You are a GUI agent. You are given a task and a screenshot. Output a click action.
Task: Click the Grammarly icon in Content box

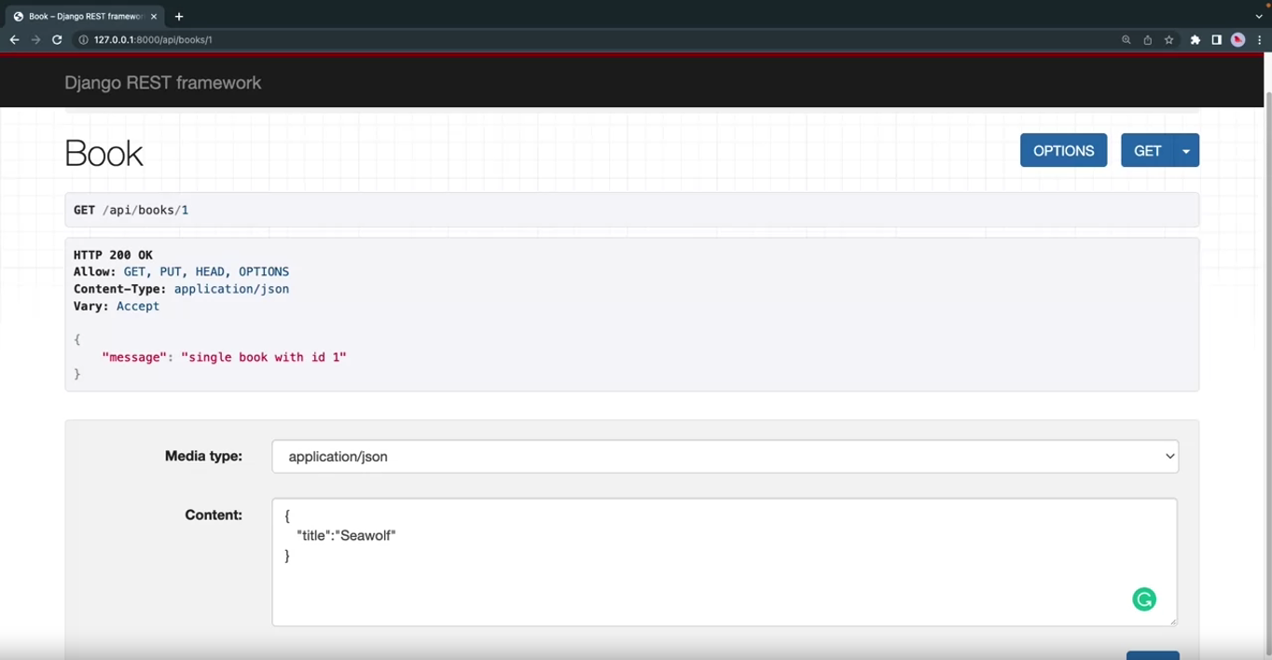coord(1143,599)
